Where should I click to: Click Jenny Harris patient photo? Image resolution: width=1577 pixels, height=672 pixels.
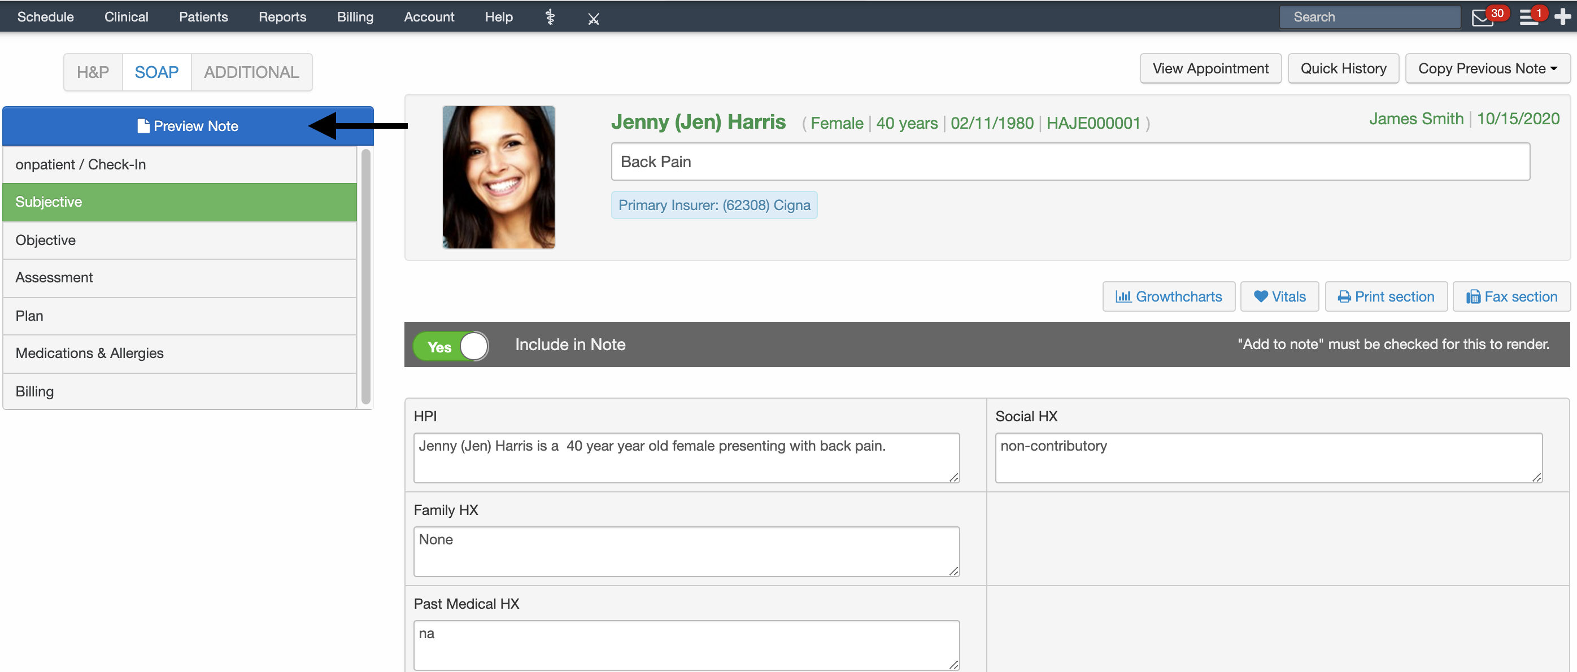click(x=498, y=177)
